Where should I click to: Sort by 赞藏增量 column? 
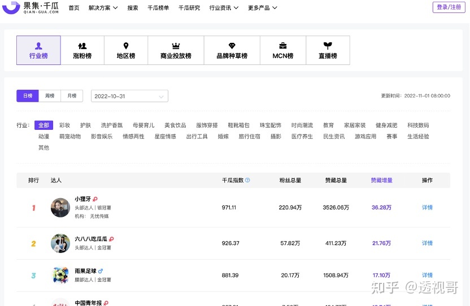381,180
